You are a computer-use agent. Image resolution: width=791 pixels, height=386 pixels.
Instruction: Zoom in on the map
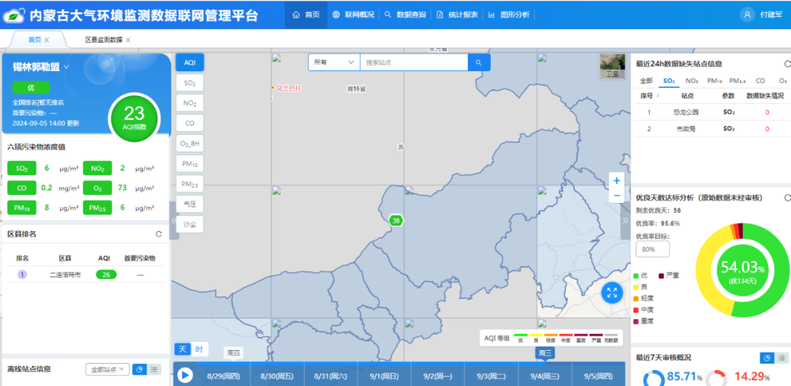[617, 181]
